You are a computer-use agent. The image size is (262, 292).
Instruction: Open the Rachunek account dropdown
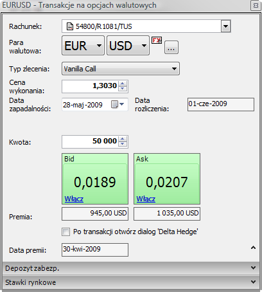pos(225,26)
